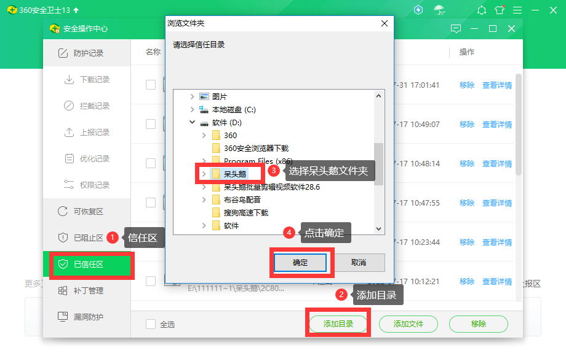Click the lightning shield icon in title bar

click(x=418, y=10)
